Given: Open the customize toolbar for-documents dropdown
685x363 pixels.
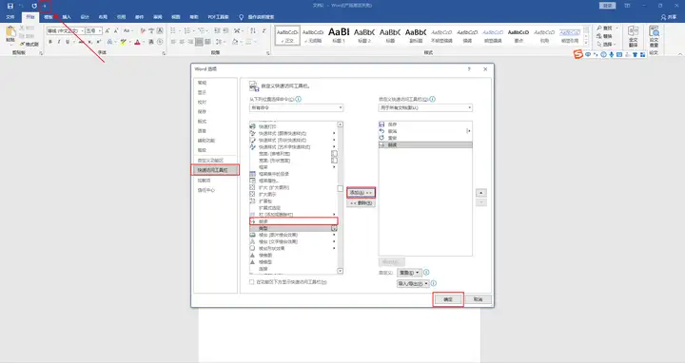Looking at the screenshot, I should click(x=425, y=107).
